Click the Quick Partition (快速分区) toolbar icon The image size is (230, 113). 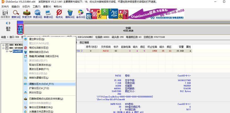[38, 14]
